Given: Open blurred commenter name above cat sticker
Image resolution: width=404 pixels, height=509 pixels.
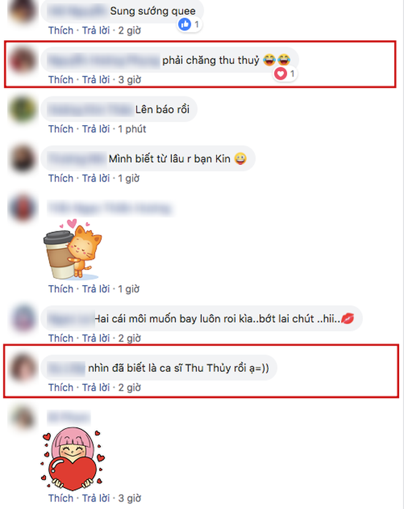Looking at the screenshot, I should (110, 209).
